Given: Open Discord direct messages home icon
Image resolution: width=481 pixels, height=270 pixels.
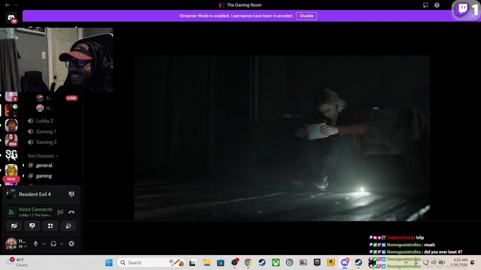Looking at the screenshot, I should (11, 17).
